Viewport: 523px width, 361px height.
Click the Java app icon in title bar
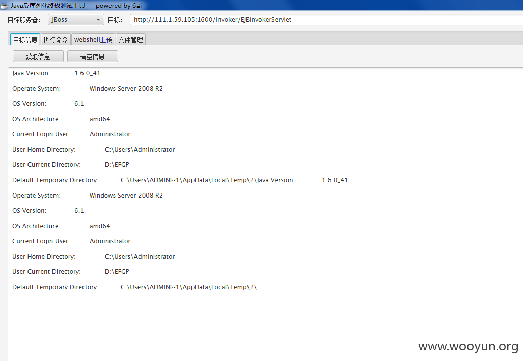coord(4,5)
